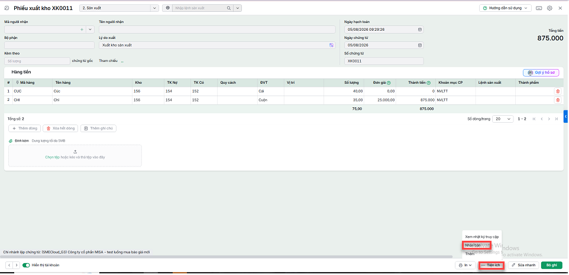Open the settings gear icon
The height and width of the screenshot is (275, 569).
pyautogui.click(x=549, y=8)
